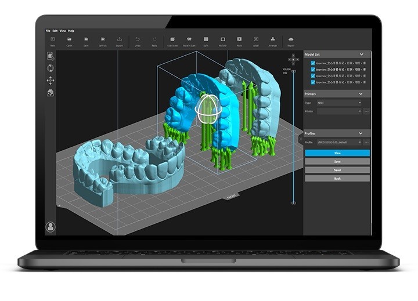Select the move tool in left sidebar
The width and height of the screenshot is (418, 301).
51,80
